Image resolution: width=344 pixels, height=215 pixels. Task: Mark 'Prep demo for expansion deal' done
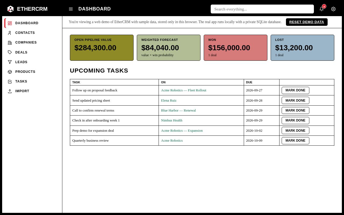(295, 131)
